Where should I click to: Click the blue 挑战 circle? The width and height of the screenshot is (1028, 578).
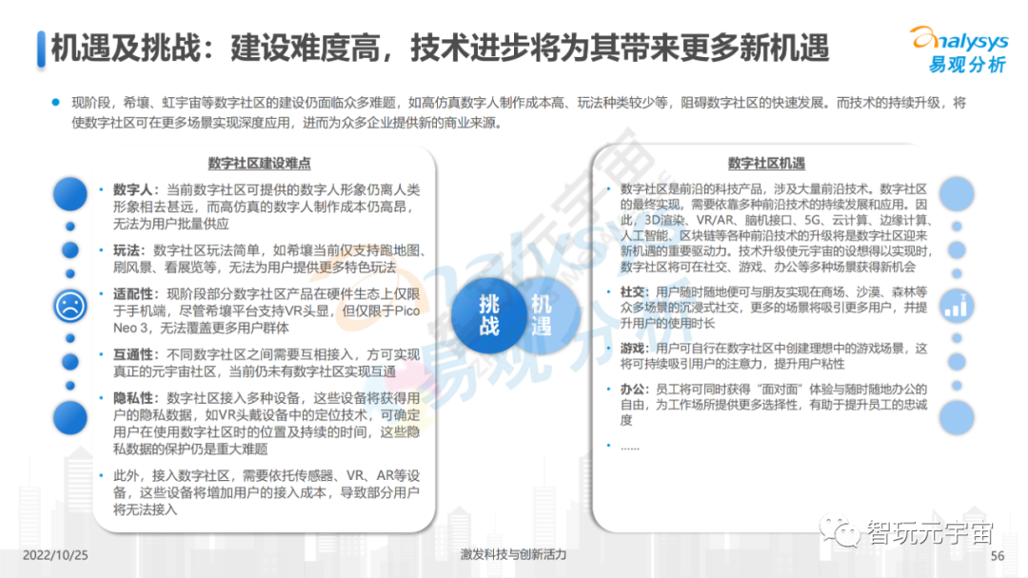pos(490,315)
